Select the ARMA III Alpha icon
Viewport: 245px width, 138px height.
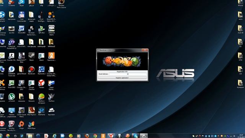[51, 30]
